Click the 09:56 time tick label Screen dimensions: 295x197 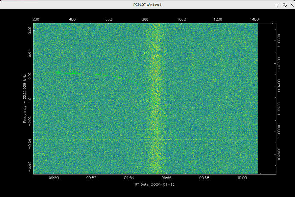tap(166, 178)
